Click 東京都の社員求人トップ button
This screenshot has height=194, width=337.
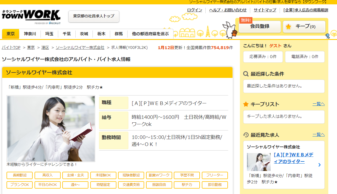point(94,16)
